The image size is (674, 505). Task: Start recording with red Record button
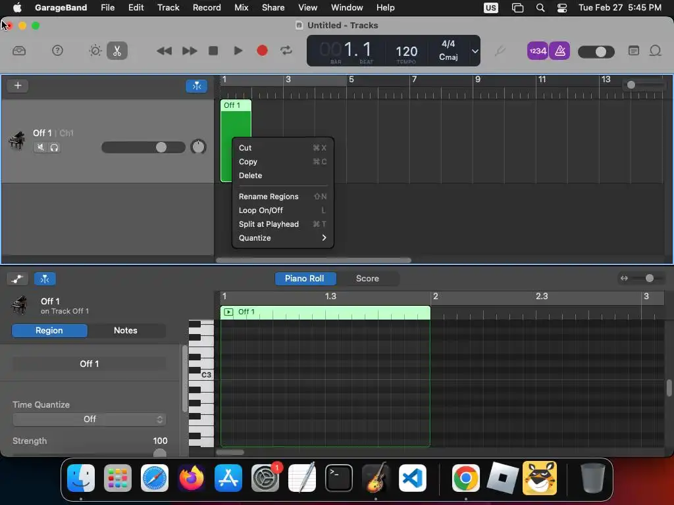tap(262, 51)
